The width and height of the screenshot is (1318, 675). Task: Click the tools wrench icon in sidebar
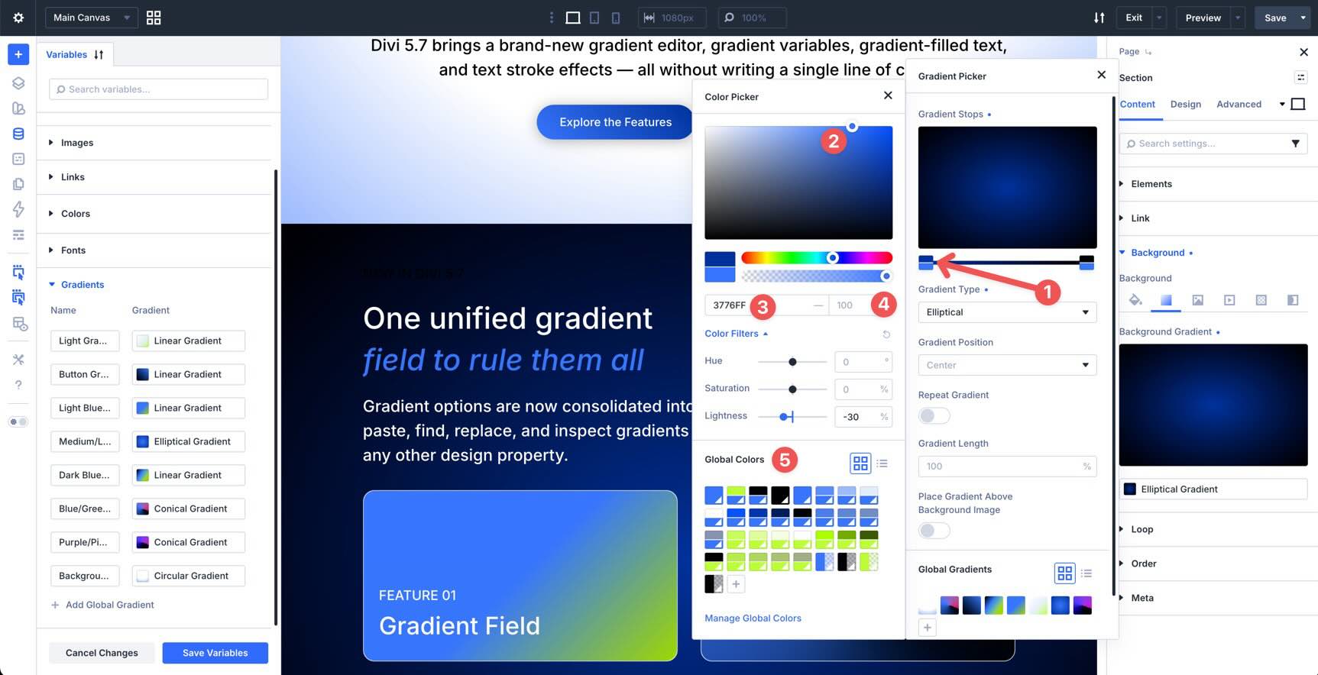(18, 360)
